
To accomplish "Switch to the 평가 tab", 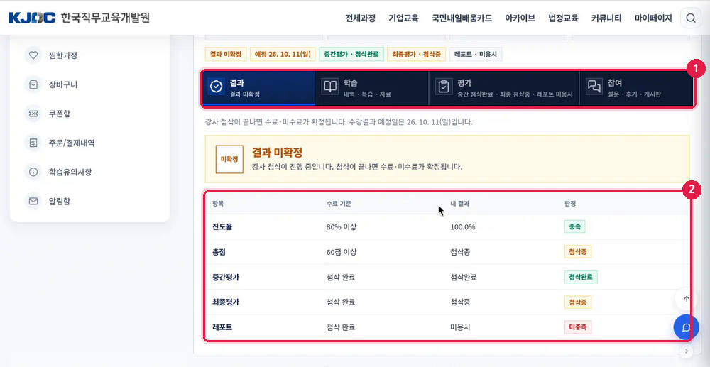I will (504, 88).
